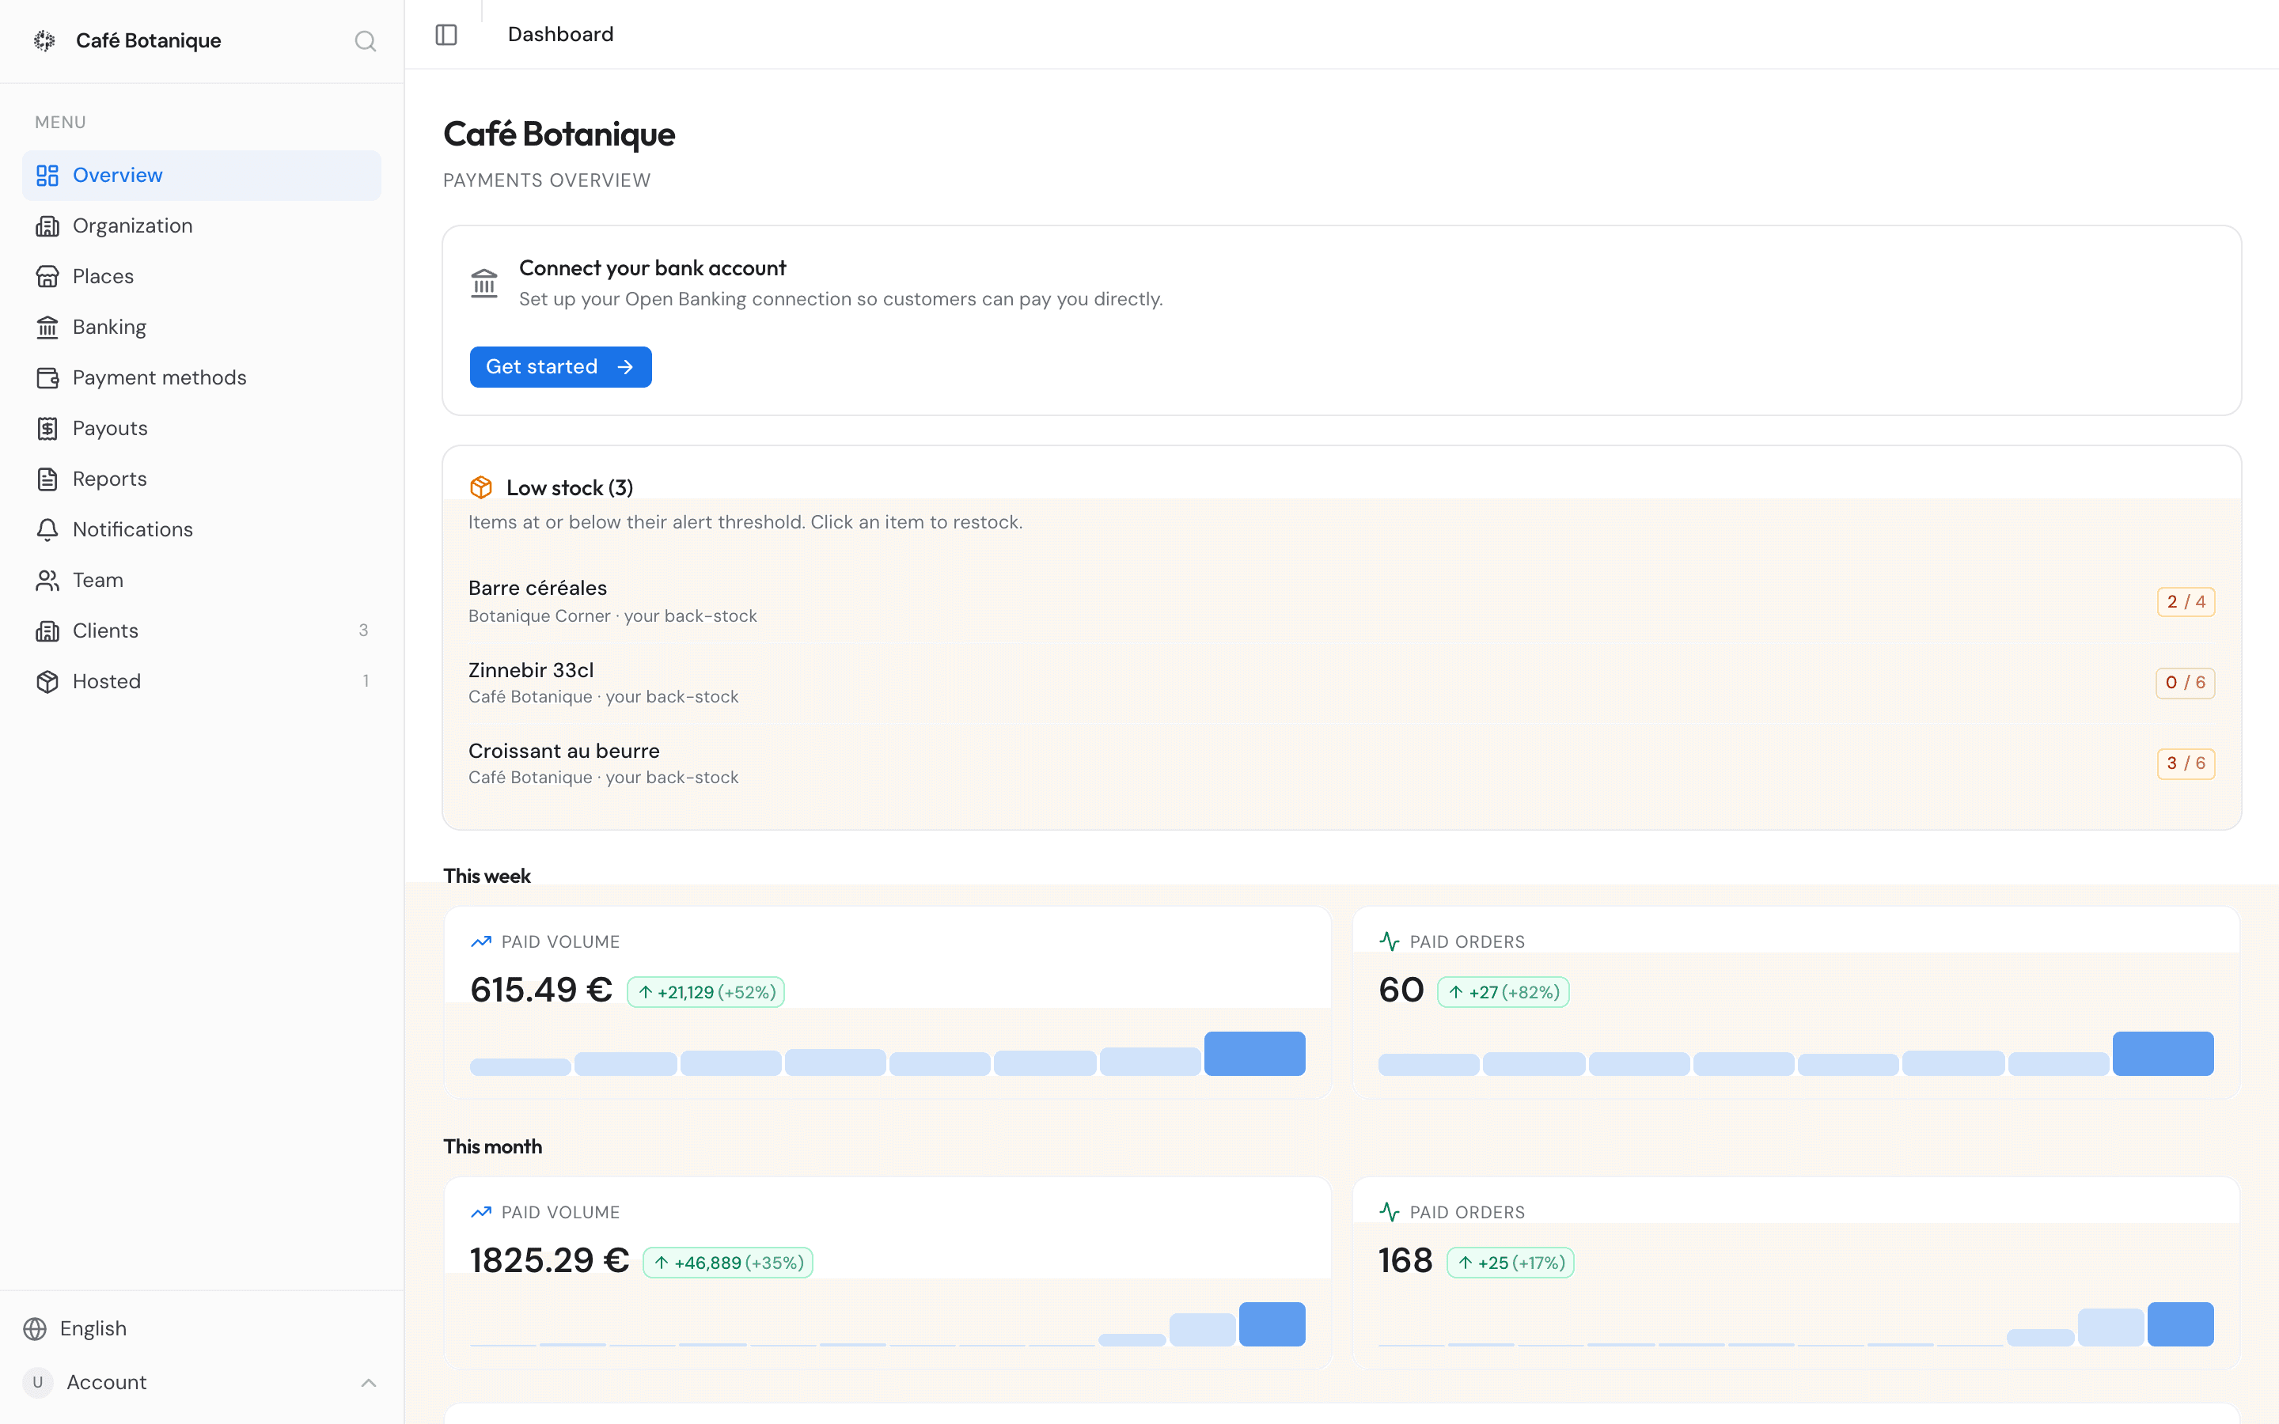Open the Zinnebir 33cl low stock item
The image size is (2279, 1424).
(x=1341, y=682)
